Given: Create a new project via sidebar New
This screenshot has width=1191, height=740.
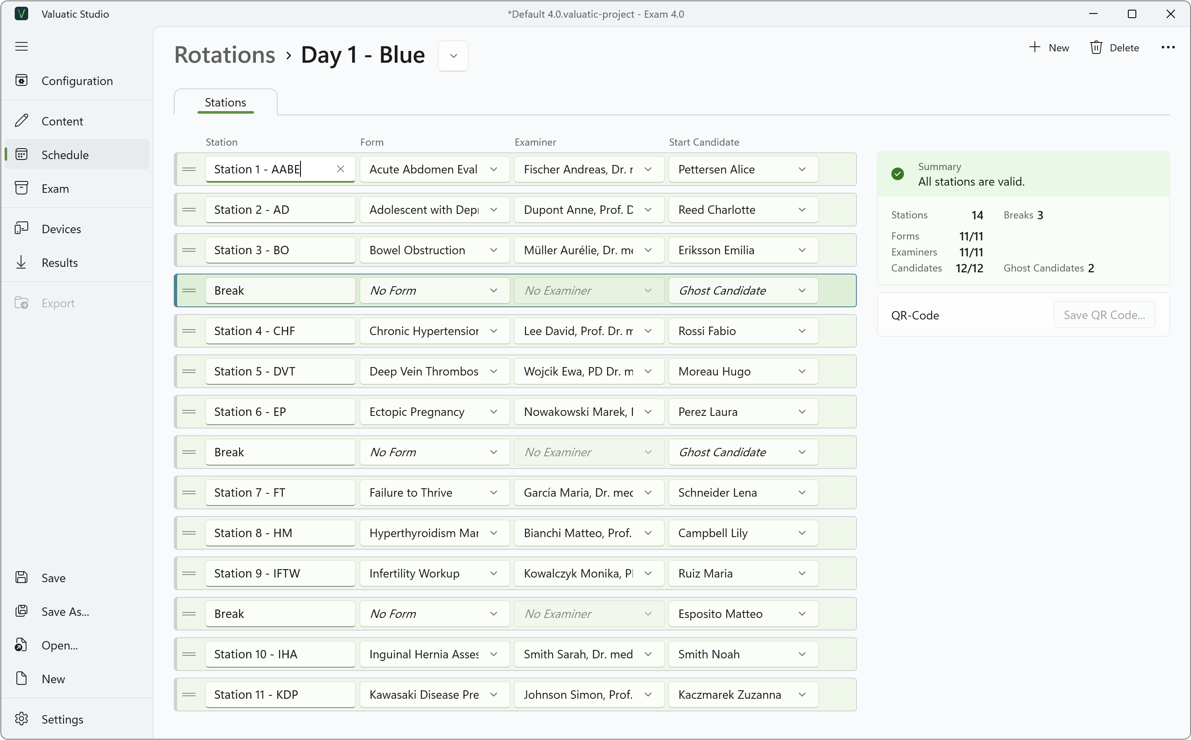Looking at the screenshot, I should click(x=77, y=679).
